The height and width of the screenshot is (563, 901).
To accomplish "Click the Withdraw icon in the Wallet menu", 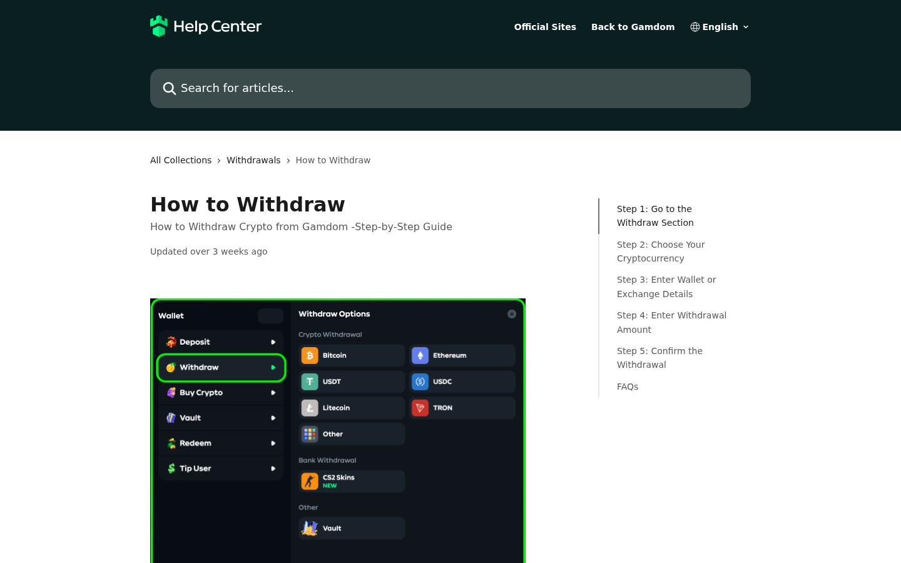I will [171, 367].
